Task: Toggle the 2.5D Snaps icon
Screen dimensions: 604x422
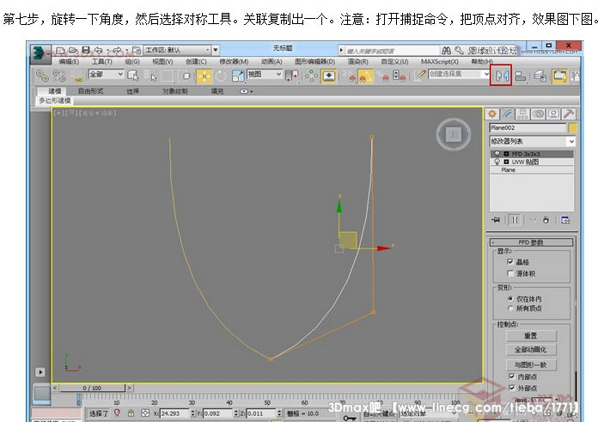Action: click(350, 76)
